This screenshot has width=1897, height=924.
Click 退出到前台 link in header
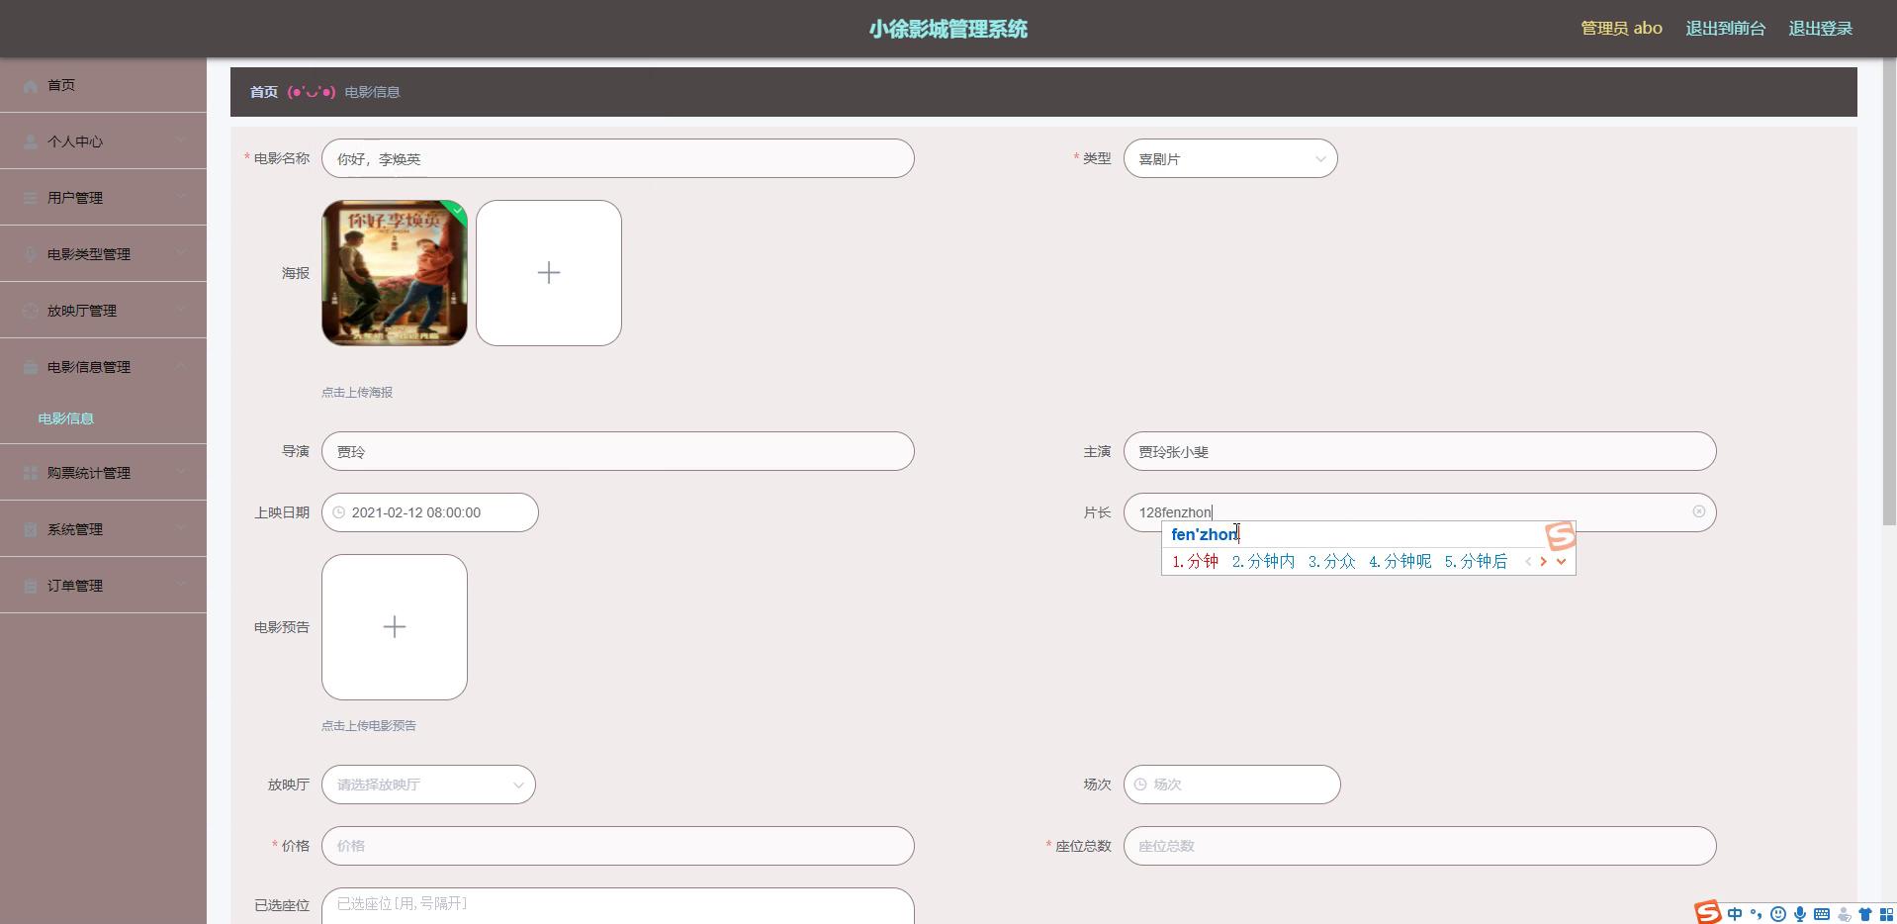tap(1725, 29)
